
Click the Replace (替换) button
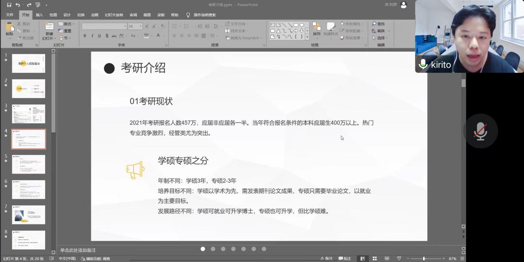(381, 31)
